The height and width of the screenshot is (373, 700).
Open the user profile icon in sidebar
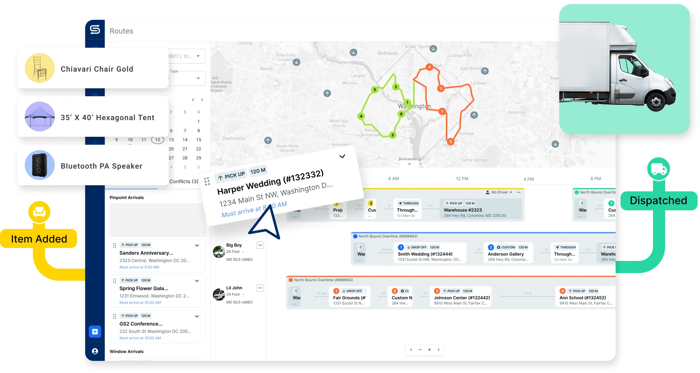95,351
